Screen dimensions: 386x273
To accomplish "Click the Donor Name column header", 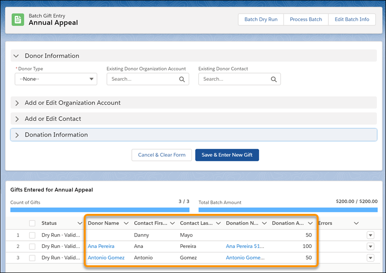I will pyautogui.click(x=103, y=223).
